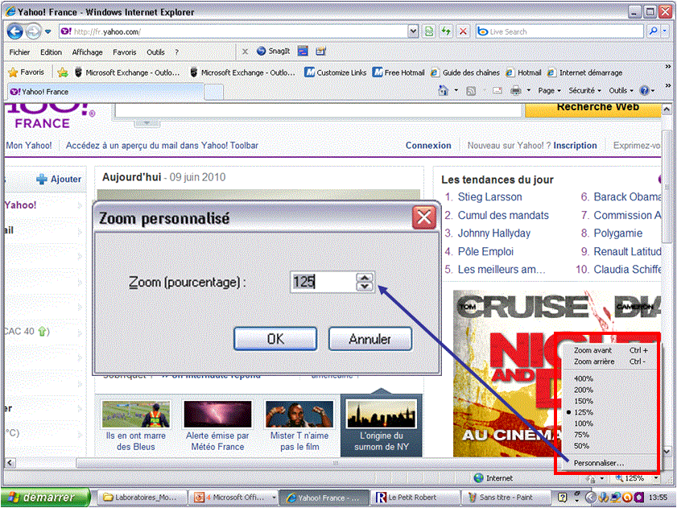
Task: Click the Ajouter plus icon
Action: (x=42, y=180)
